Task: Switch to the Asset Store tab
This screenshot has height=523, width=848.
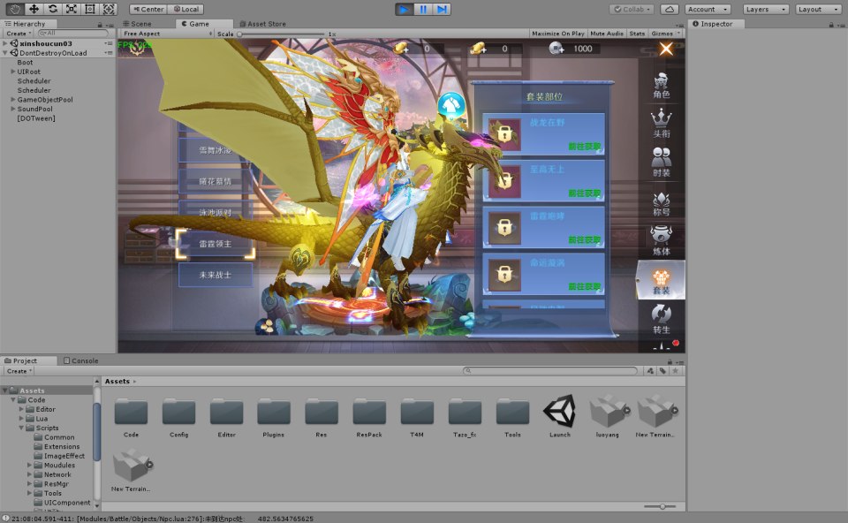Action: [x=263, y=24]
